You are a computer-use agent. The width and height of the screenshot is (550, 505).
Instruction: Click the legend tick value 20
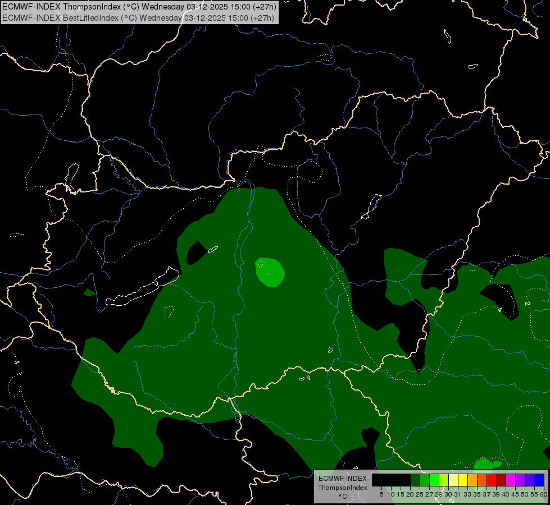411,494
